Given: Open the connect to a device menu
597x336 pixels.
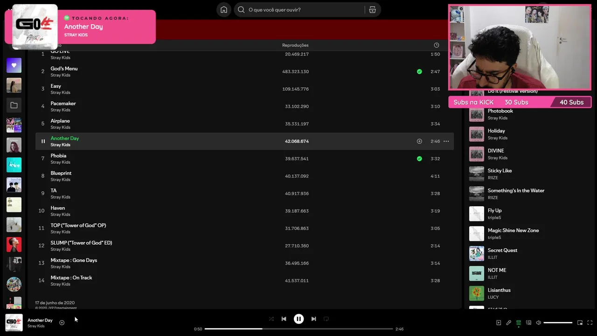Looking at the screenshot, I should (x=528, y=322).
